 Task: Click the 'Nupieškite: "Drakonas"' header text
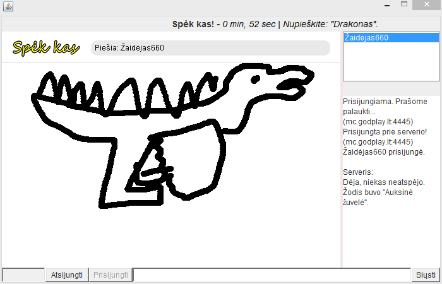(330, 24)
